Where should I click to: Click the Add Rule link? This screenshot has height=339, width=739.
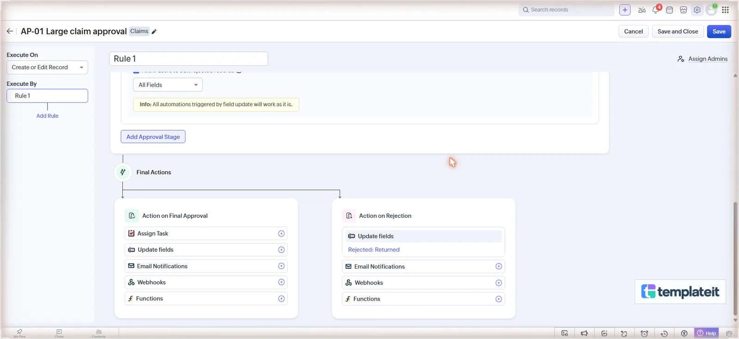coord(48,116)
